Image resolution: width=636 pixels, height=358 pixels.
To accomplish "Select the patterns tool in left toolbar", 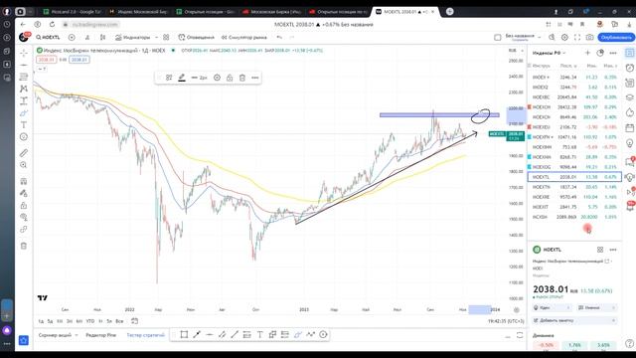I will click(24, 89).
